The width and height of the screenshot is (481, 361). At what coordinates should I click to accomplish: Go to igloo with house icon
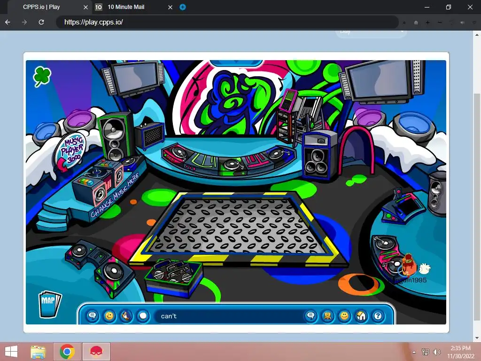(361, 316)
